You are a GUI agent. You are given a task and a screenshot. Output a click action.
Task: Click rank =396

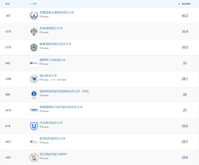pos(8,79)
